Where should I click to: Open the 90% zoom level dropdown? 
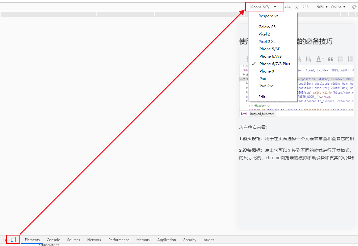coord(322,6)
